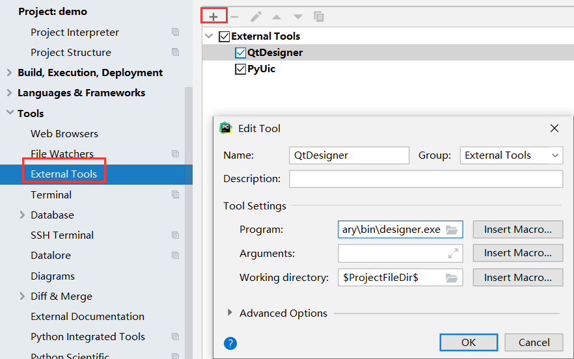Click the Description input field

[x=426, y=179]
